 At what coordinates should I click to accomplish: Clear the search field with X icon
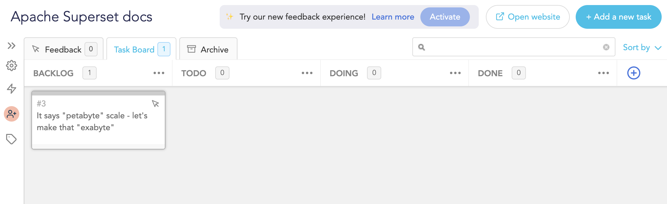pyautogui.click(x=606, y=47)
